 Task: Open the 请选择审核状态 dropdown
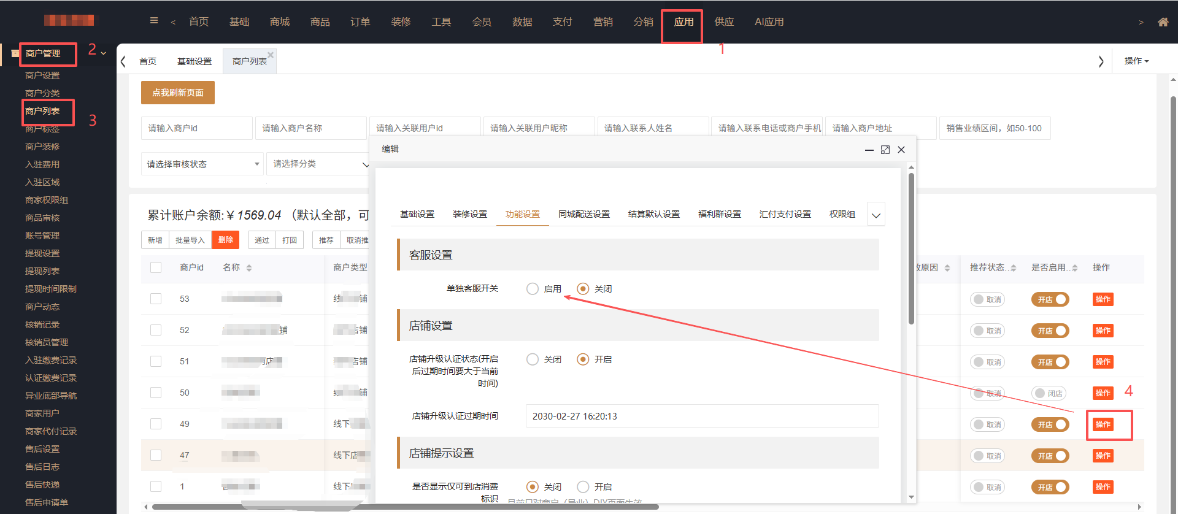point(202,164)
